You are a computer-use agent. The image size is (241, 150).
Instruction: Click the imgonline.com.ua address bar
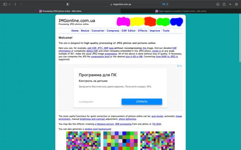click(x=120, y=4)
